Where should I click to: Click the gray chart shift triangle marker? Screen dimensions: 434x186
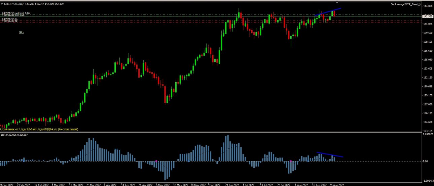click(337, 3)
